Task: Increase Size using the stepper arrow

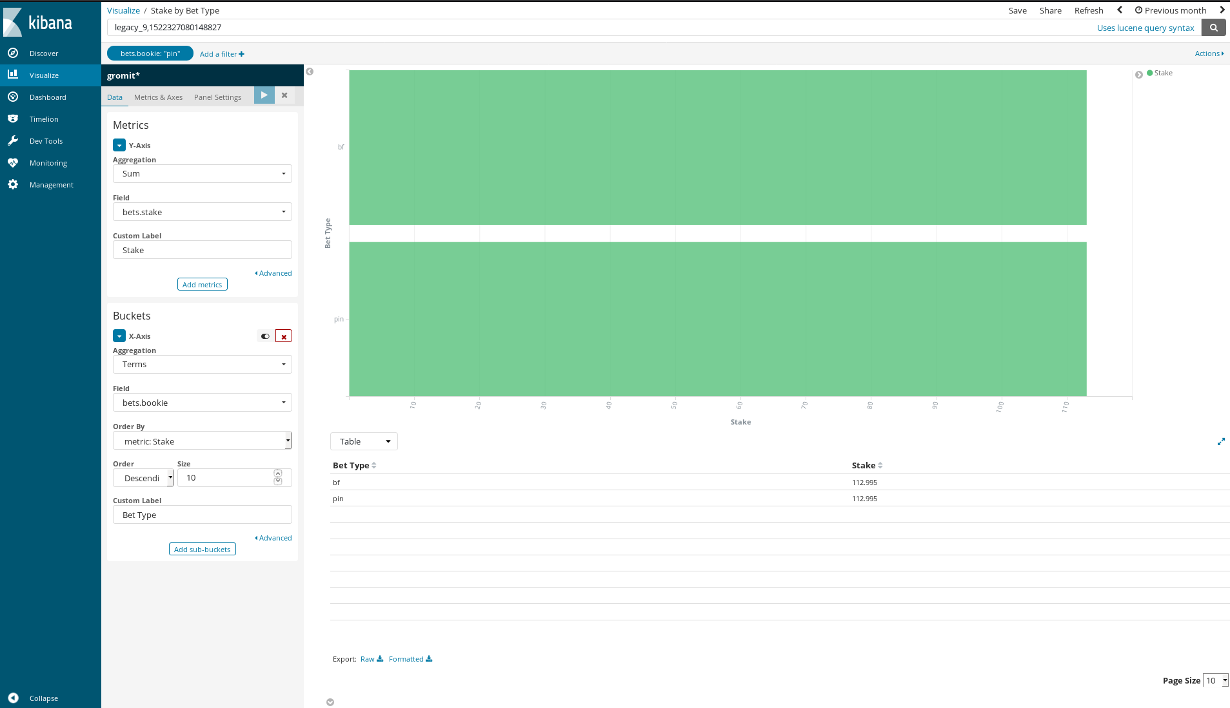Action: [278, 473]
